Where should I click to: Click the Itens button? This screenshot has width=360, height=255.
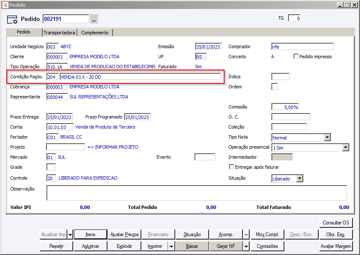[90, 234]
